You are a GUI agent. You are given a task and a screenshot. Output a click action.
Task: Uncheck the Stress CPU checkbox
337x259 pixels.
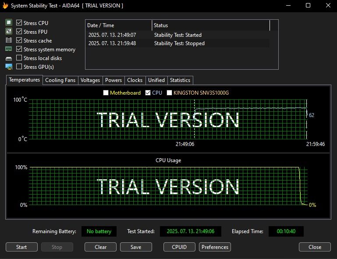[x=19, y=22]
